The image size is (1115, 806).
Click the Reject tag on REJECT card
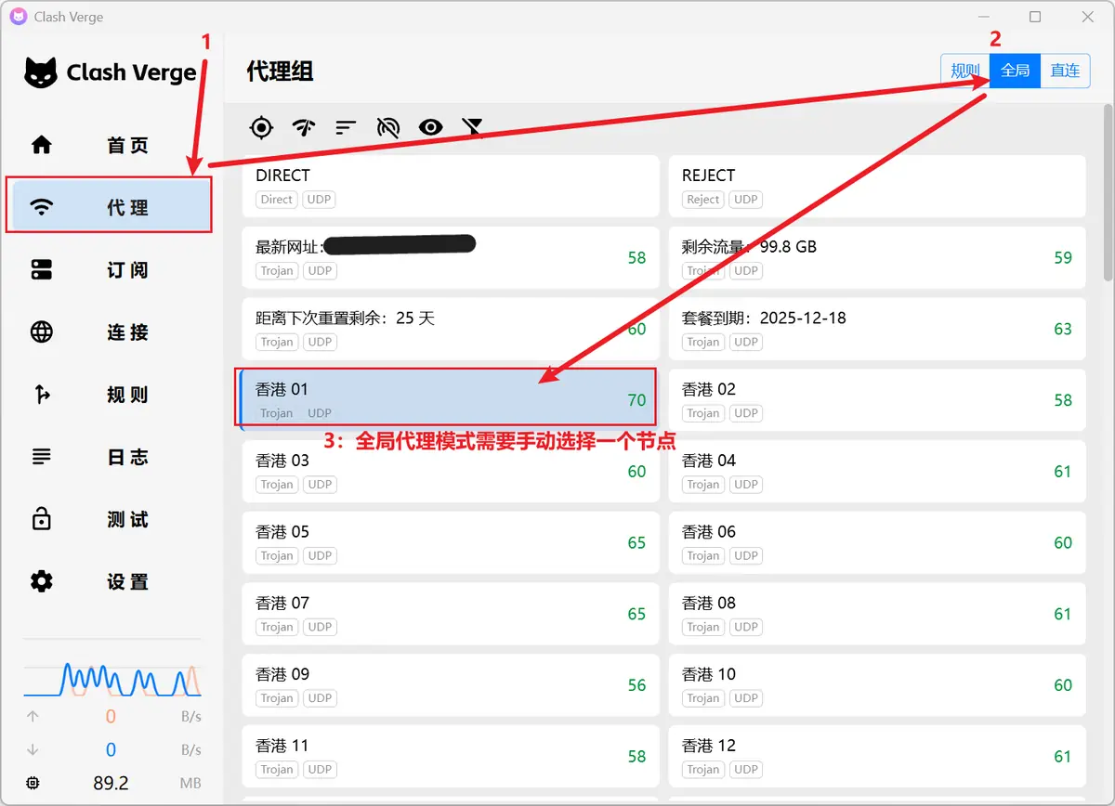tap(703, 199)
